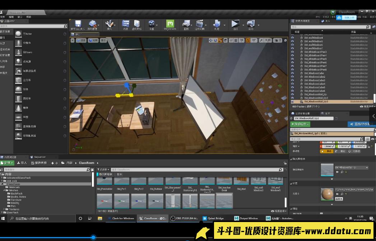Toggle visibility of SM_WindowsCube2
The width and height of the screenshot is (376, 241).
[x=292, y=77]
